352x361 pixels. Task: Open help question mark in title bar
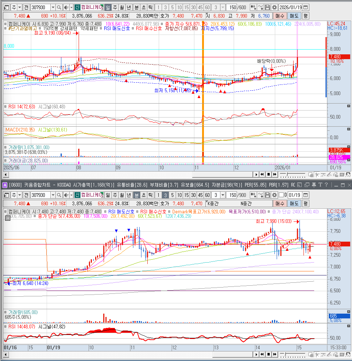326,185
